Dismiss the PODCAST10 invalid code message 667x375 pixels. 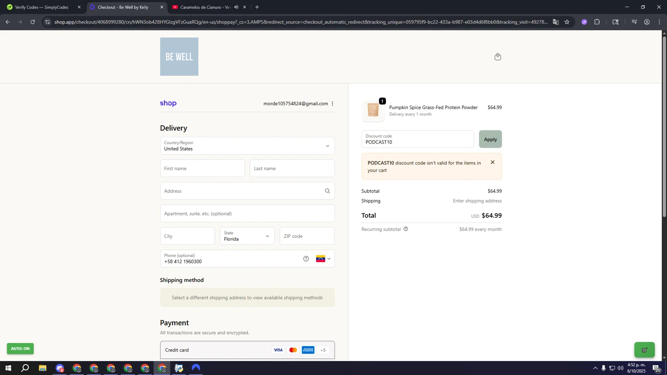(492, 162)
